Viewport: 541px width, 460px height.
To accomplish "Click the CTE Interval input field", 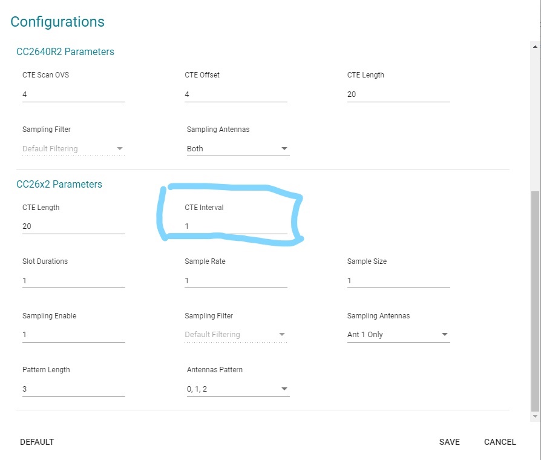I will (235, 226).
